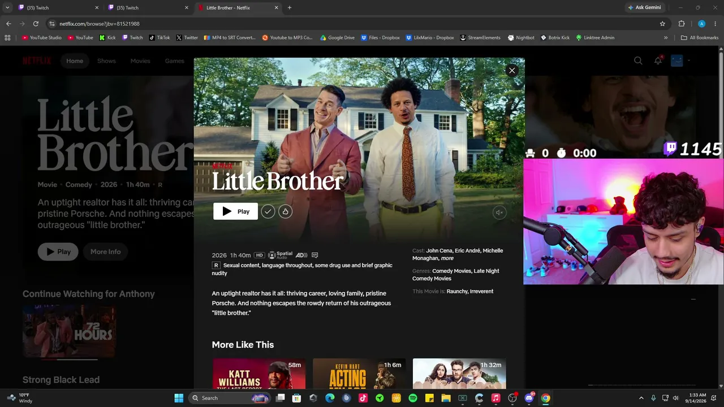
Task: Open the Chrome profile avatar
Action: 701,24
